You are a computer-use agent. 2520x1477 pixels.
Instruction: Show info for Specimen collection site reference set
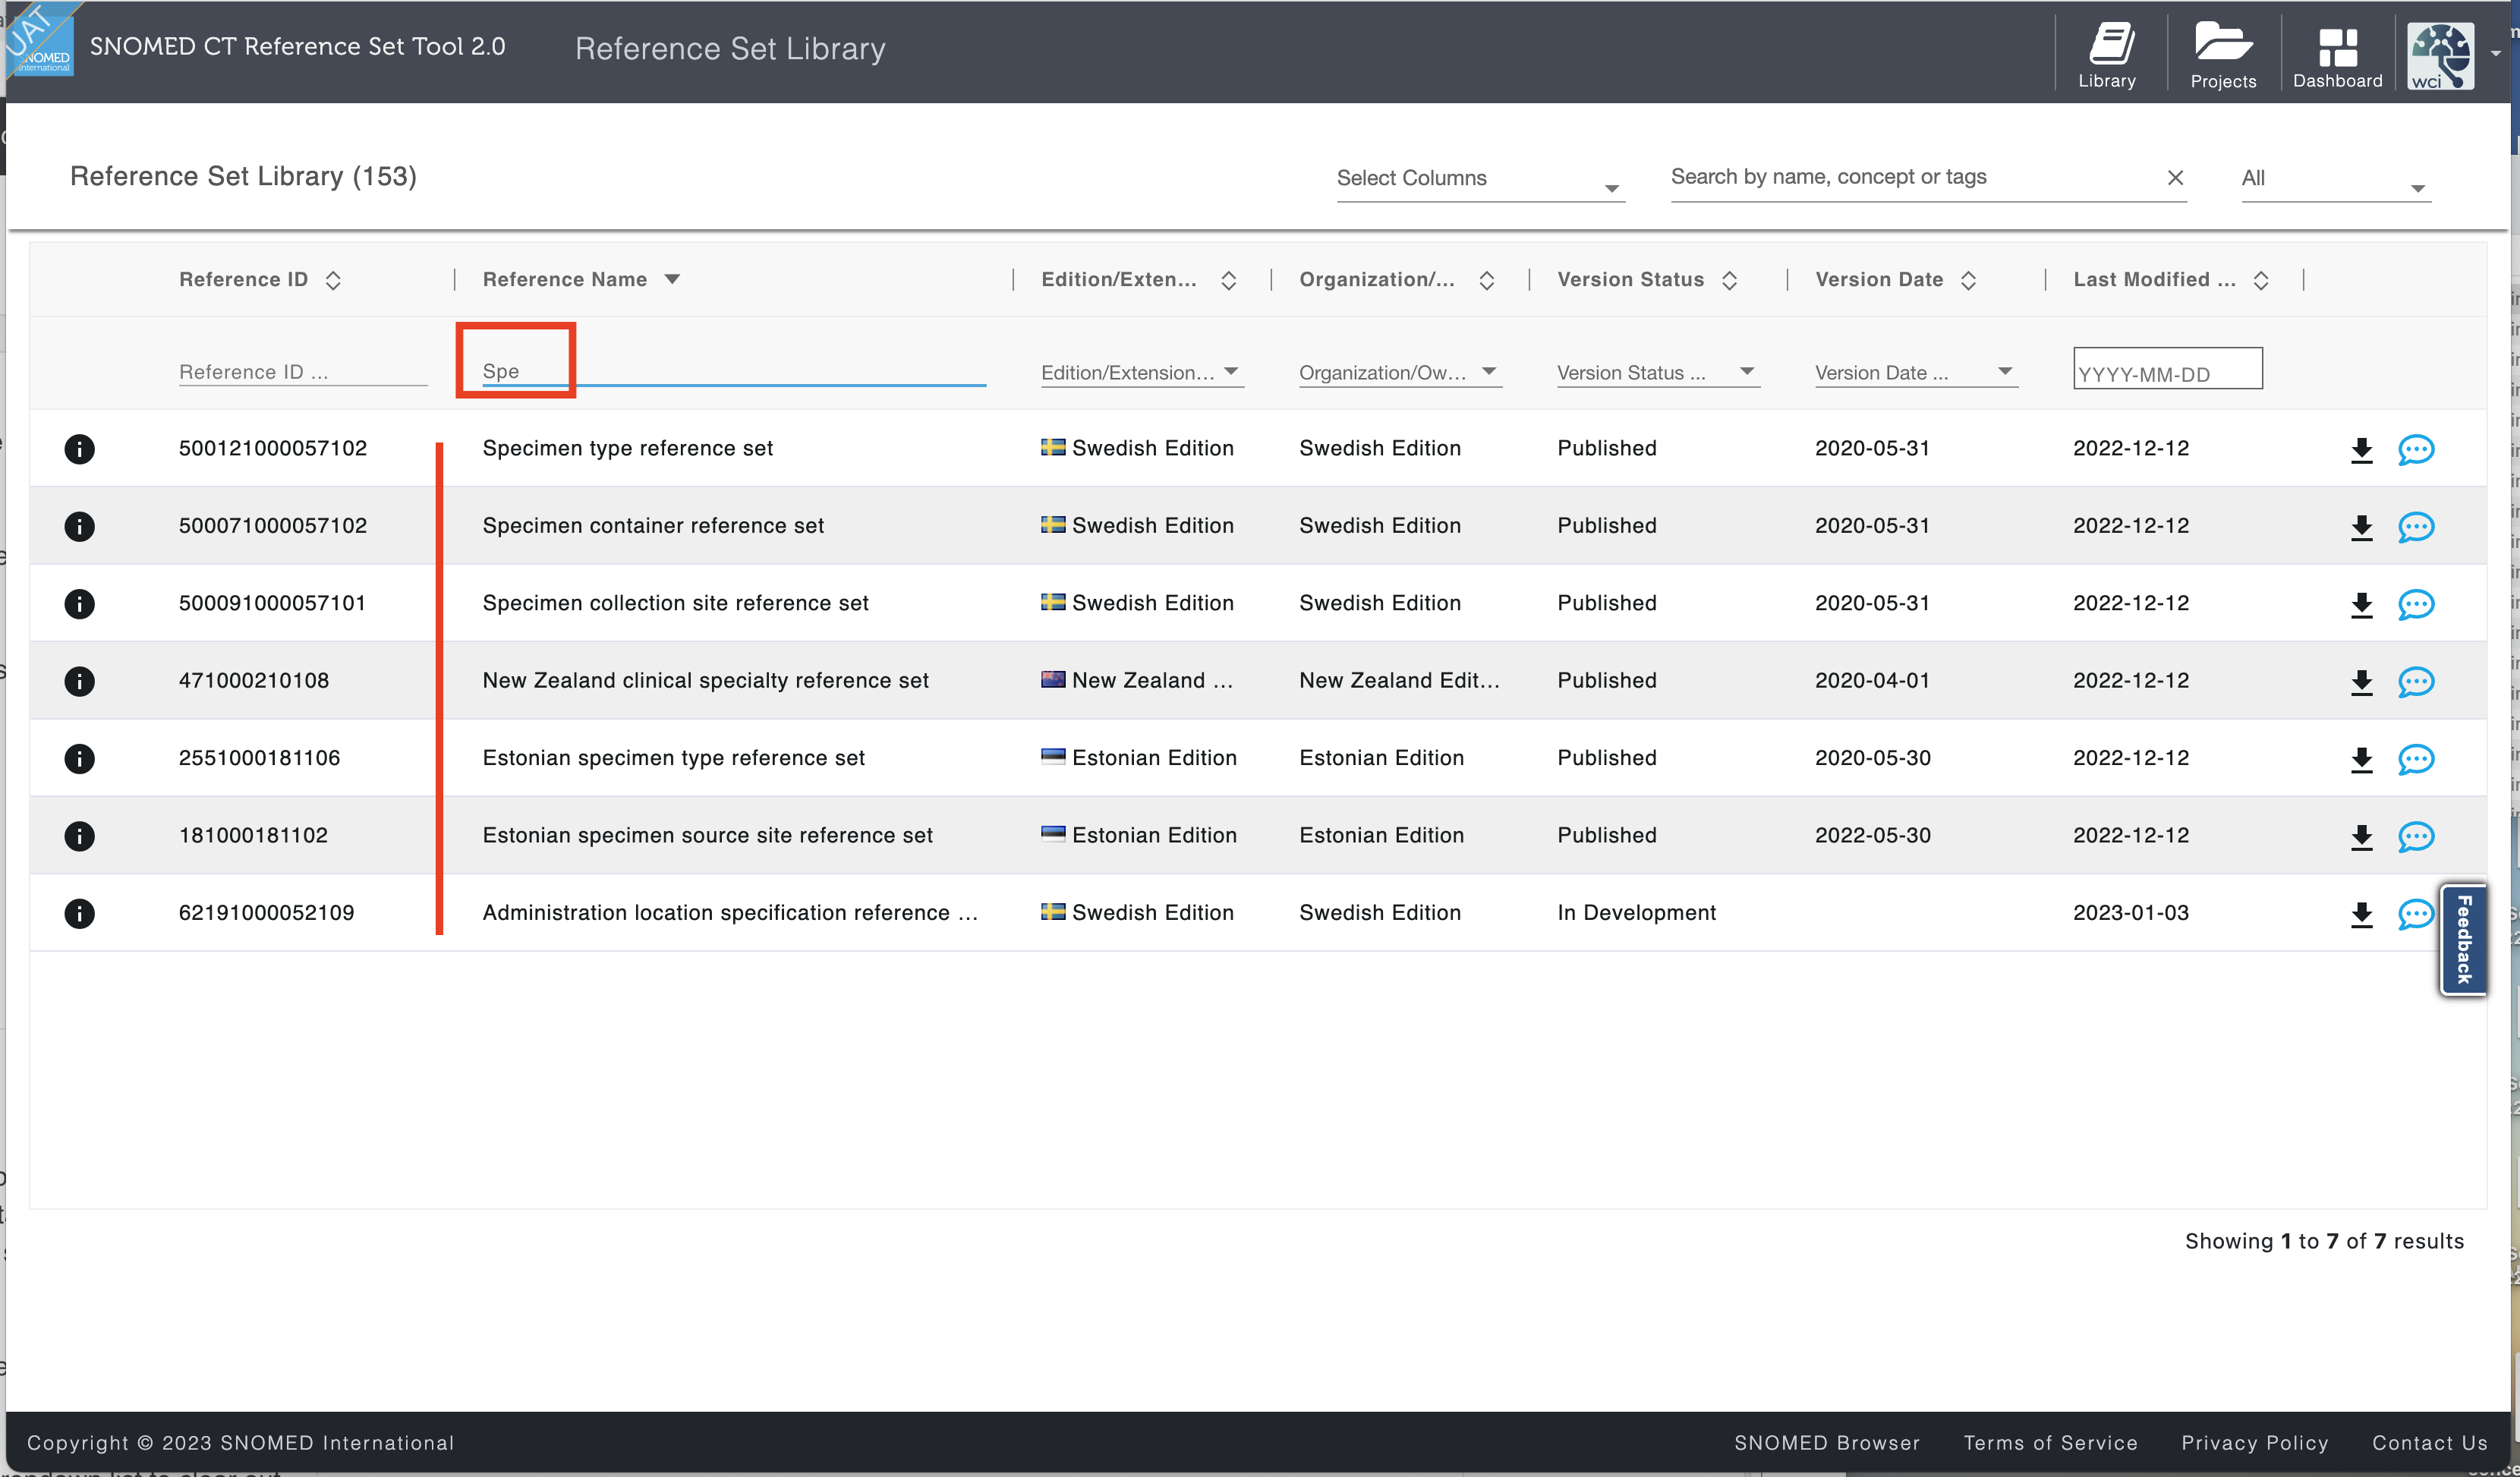(79, 604)
